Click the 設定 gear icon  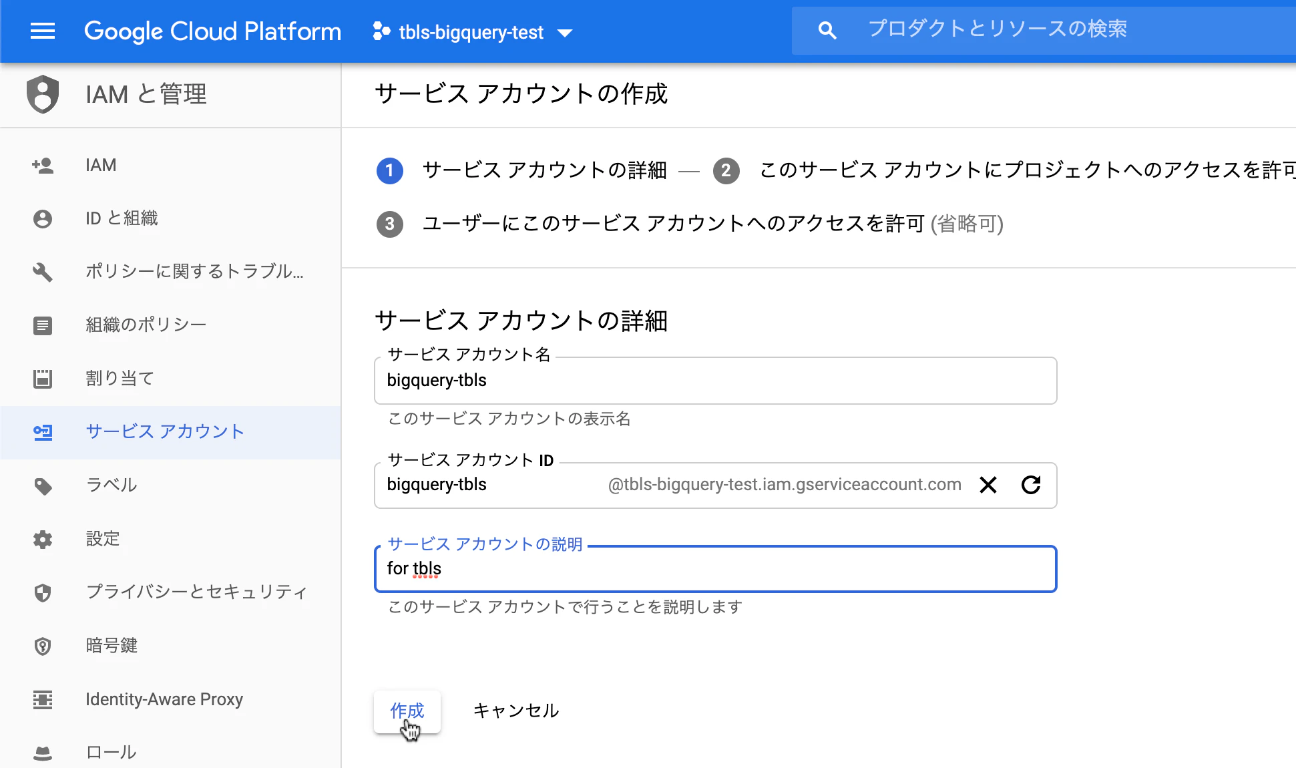43,539
